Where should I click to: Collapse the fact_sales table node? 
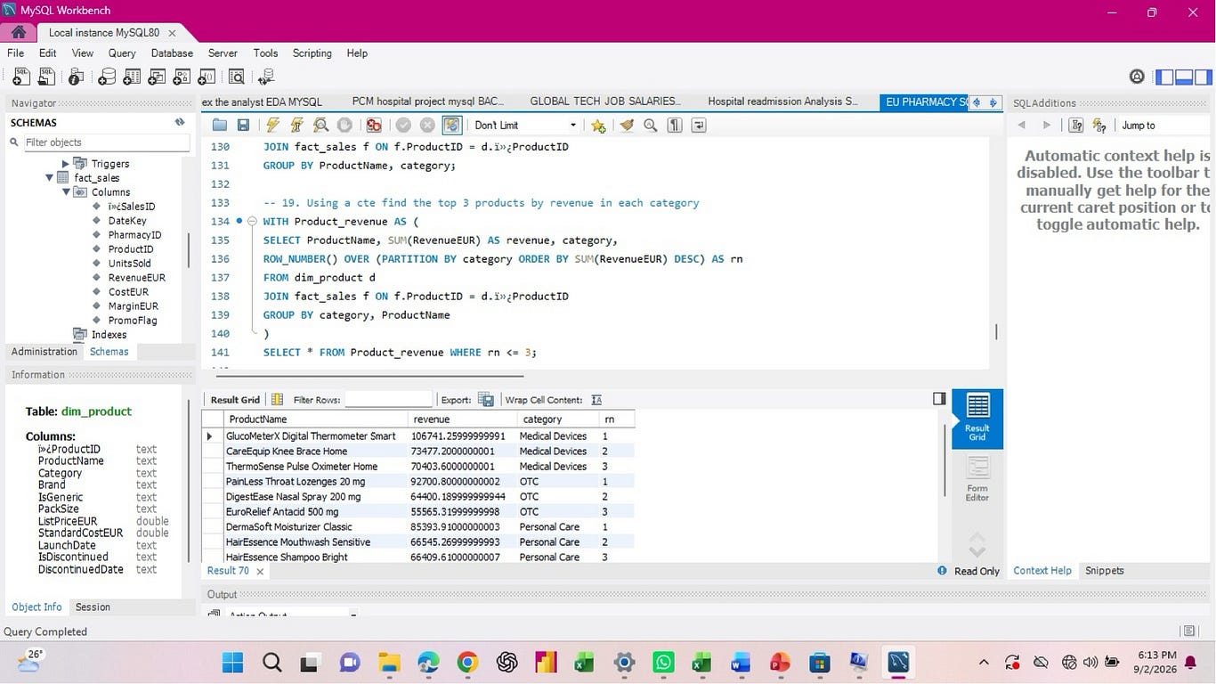coord(50,178)
